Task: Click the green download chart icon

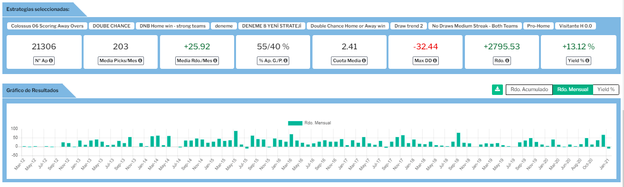Action: [497, 89]
